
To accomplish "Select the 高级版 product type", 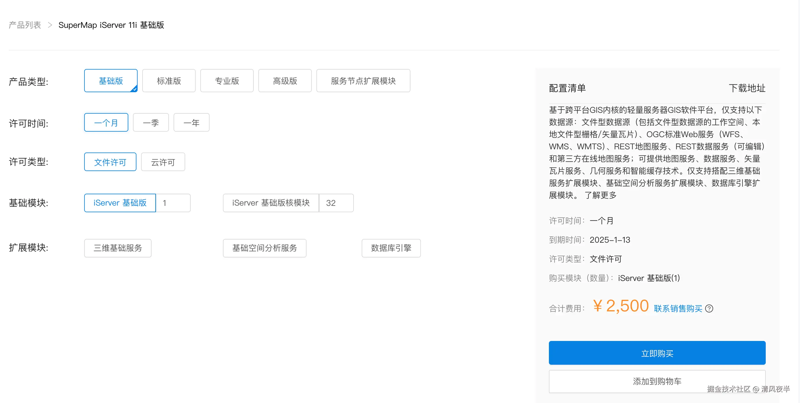I will (285, 81).
